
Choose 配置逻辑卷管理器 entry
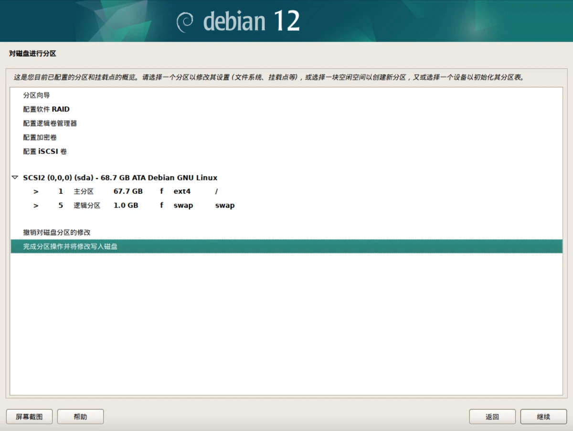pos(50,124)
